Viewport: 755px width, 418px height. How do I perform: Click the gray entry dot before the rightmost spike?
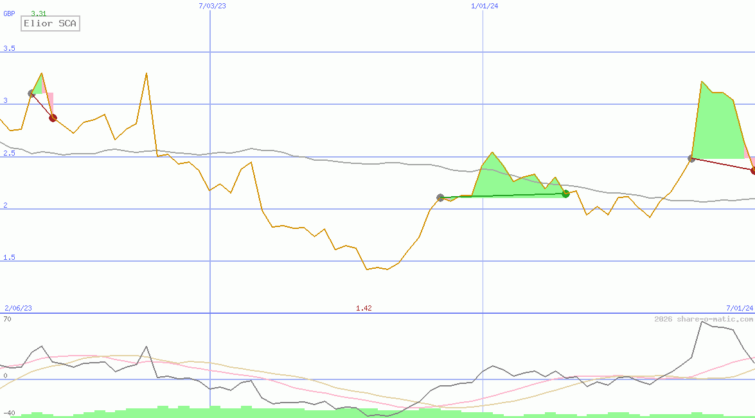coord(691,158)
